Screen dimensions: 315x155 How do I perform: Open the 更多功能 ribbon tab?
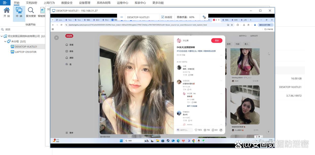(158, 3)
